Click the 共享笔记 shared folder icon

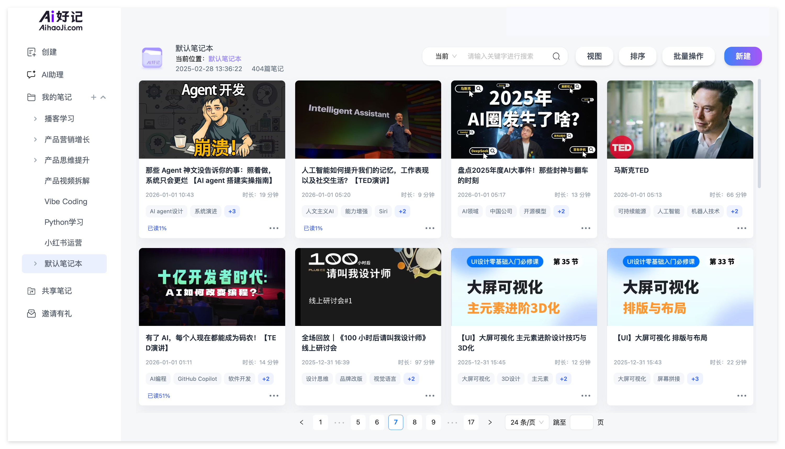(31, 291)
